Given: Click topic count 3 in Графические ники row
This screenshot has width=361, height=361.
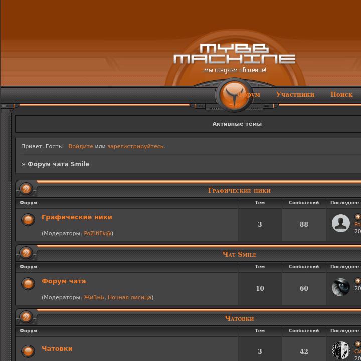Looking at the screenshot, I should pyautogui.click(x=260, y=224).
